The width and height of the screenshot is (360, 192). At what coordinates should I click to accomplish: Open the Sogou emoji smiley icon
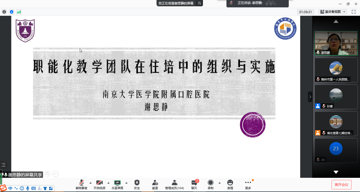22,188
